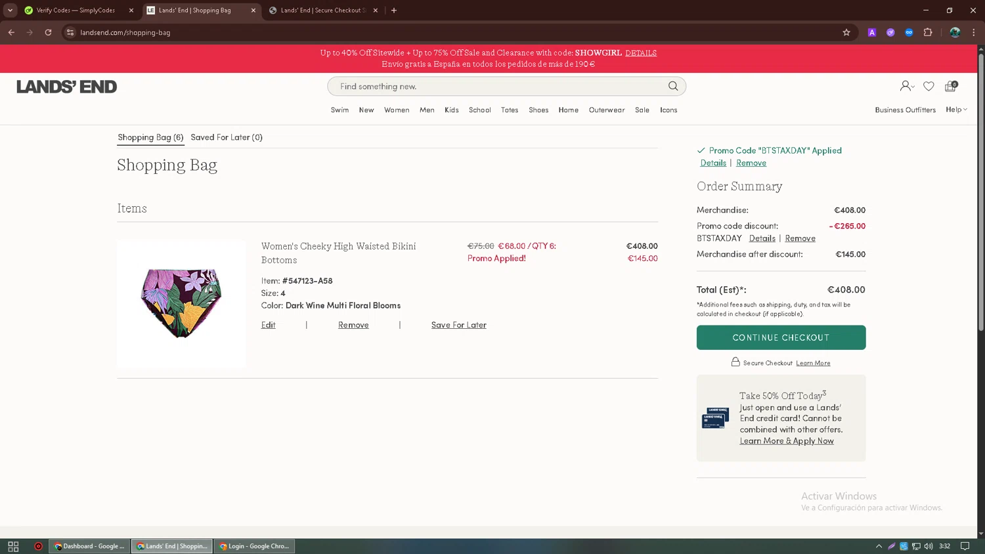Screen dimensions: 985x554
Task: Open the shopping bag icon in header
Action: tap(951, 86)
